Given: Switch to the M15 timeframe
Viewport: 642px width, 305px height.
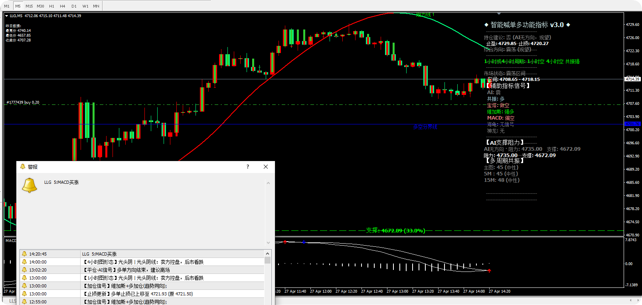Looking at the screenshot, I should click(x=29, y=6).
